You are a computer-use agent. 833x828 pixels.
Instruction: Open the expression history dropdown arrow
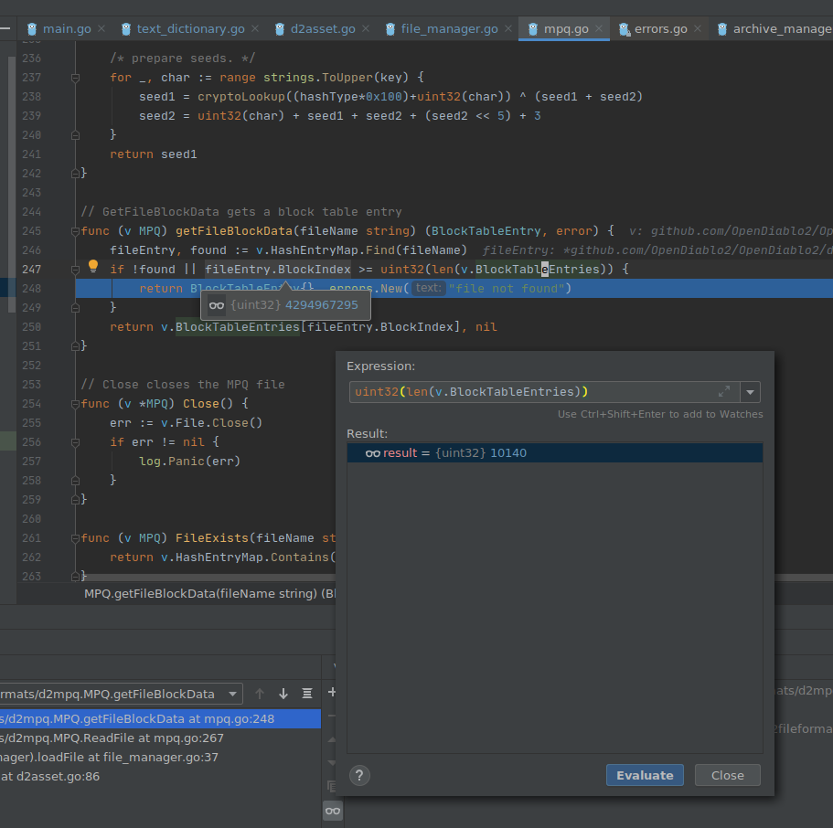coord(750,391)
